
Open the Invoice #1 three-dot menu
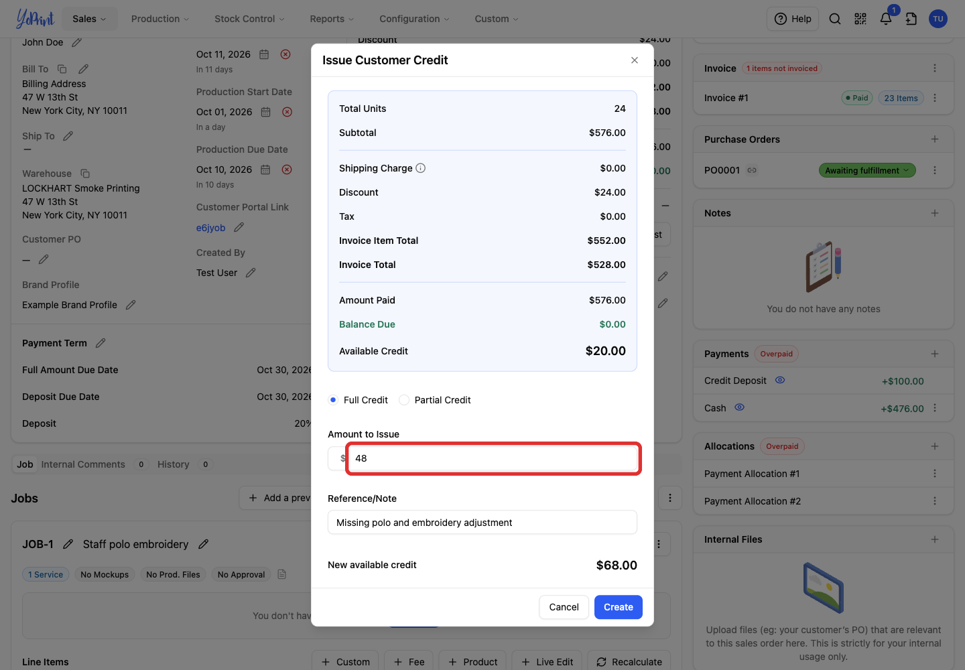click(935, 98)
